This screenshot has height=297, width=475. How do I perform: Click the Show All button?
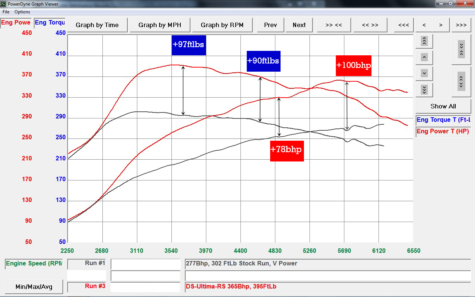click(x=443, y=106)
